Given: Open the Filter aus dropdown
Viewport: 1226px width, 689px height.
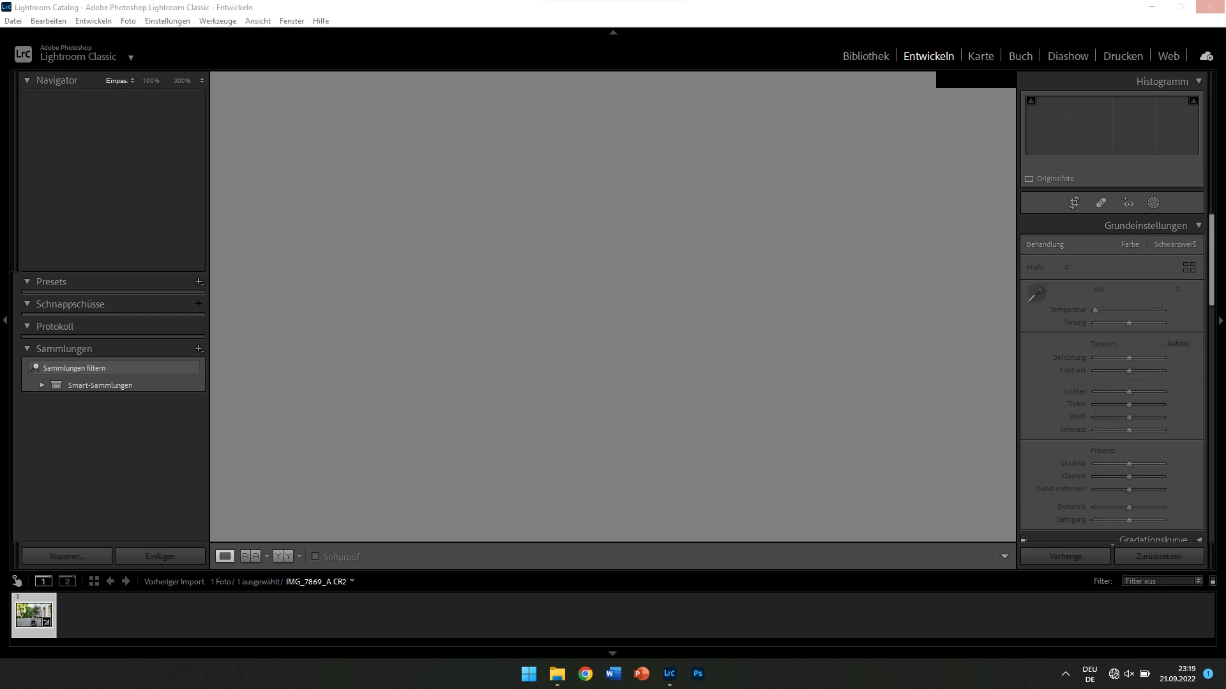Looking at the screenshot, I should point(1163,581).
